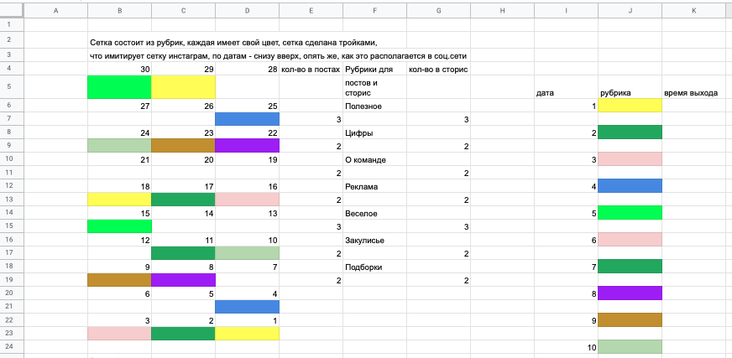Viewport: 732px width, 358px height.
Task: Select bright green cell under date 15
Action: tap(119, 226)
